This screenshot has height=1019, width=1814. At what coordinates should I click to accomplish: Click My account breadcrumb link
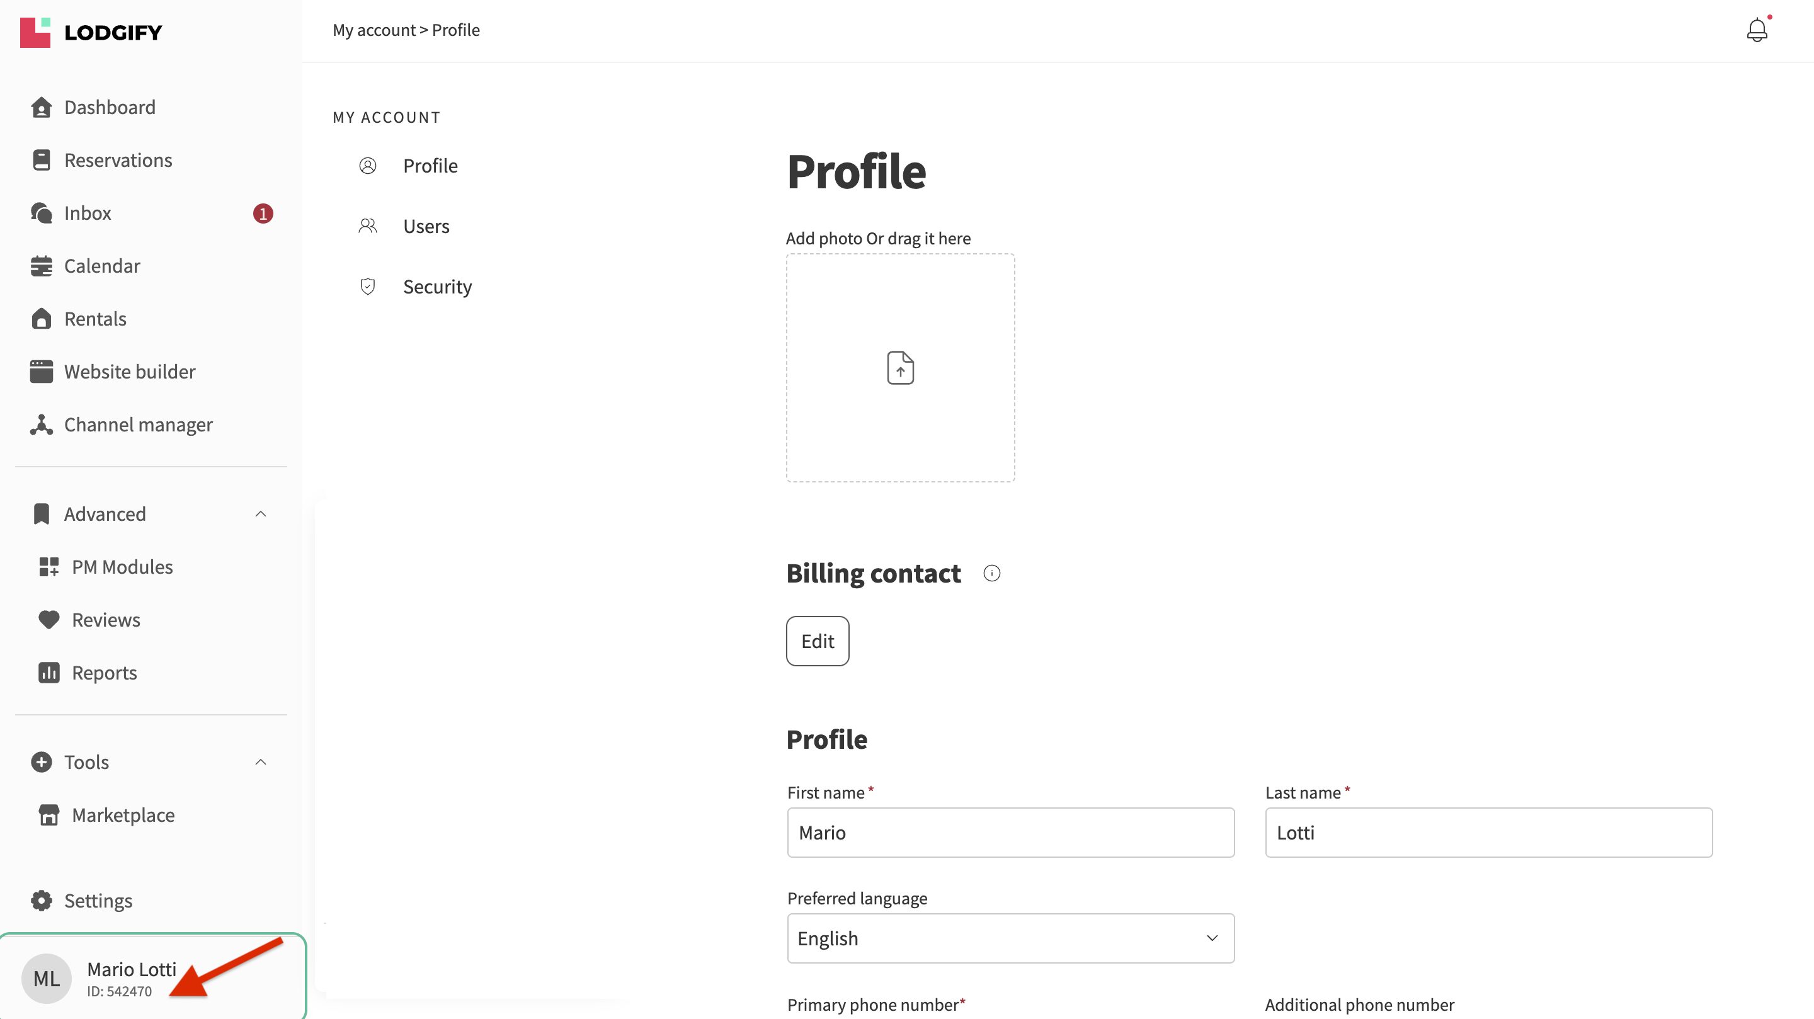click(x=374, y=30)
